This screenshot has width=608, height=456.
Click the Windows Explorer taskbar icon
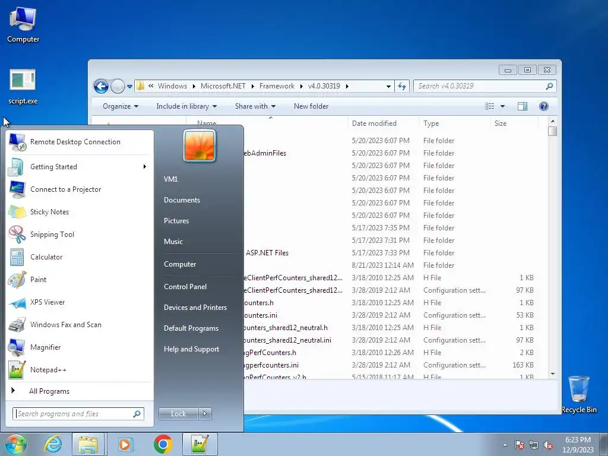pos(88,444)
